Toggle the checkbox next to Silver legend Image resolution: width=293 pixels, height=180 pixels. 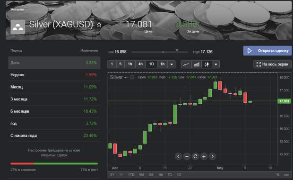click(132, 77)
